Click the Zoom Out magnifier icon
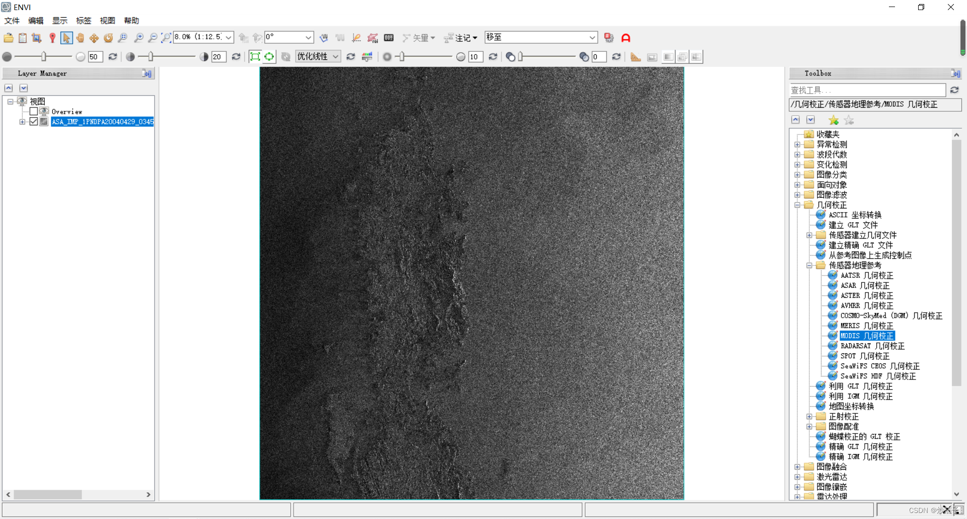The width and height of the screenshot is (967, 519). [153, 38]
